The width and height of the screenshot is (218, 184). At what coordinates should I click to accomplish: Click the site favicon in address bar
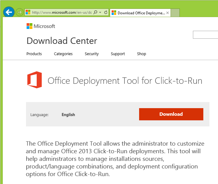[x=28, y=12]
